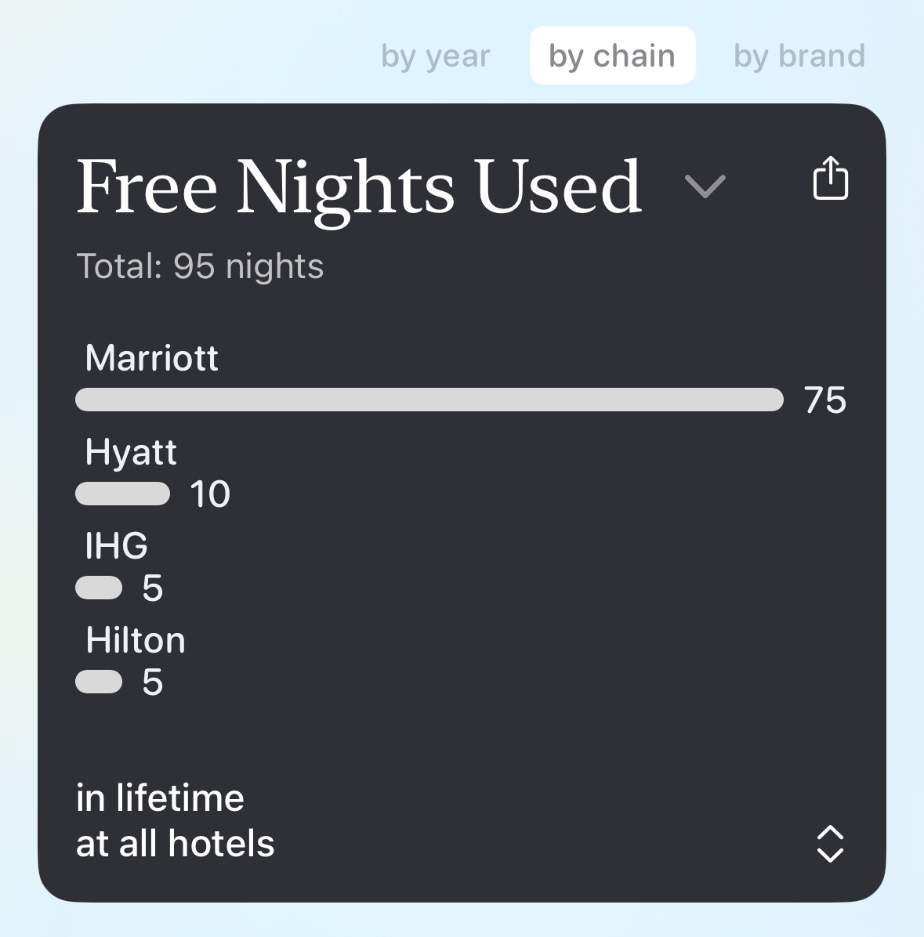Click the Free Nights Used title
Viewport: 924px width, 937px height.
point(359,187)
